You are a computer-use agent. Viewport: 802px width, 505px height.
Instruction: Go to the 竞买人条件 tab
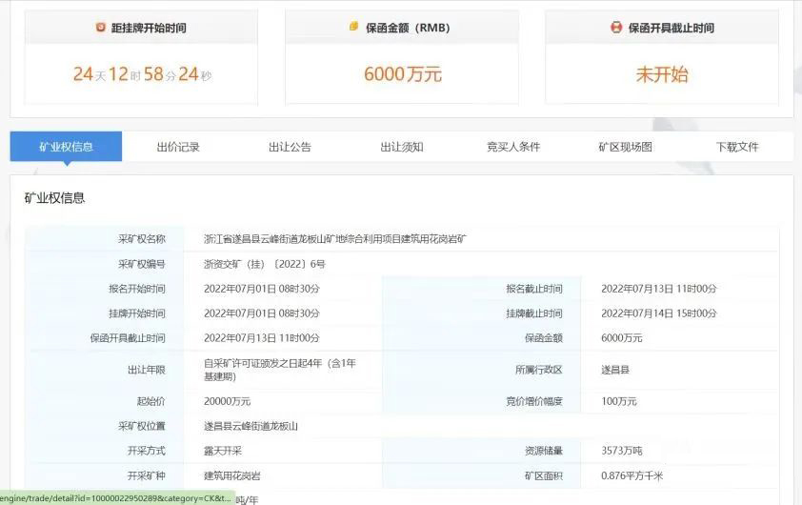(x=513, y=147)
